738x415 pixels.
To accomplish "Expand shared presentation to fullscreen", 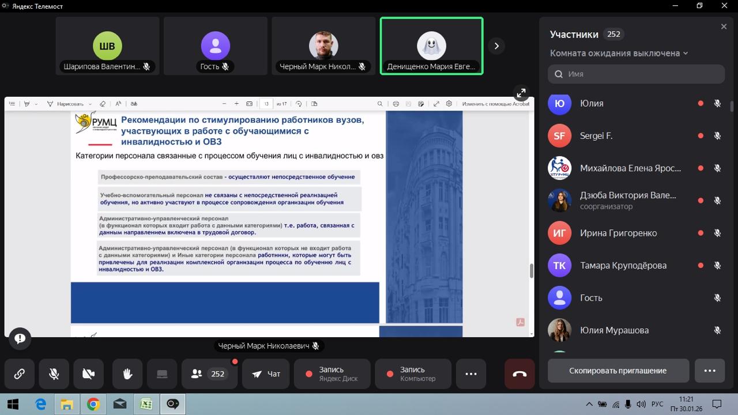I will click(x=521, y=93).
